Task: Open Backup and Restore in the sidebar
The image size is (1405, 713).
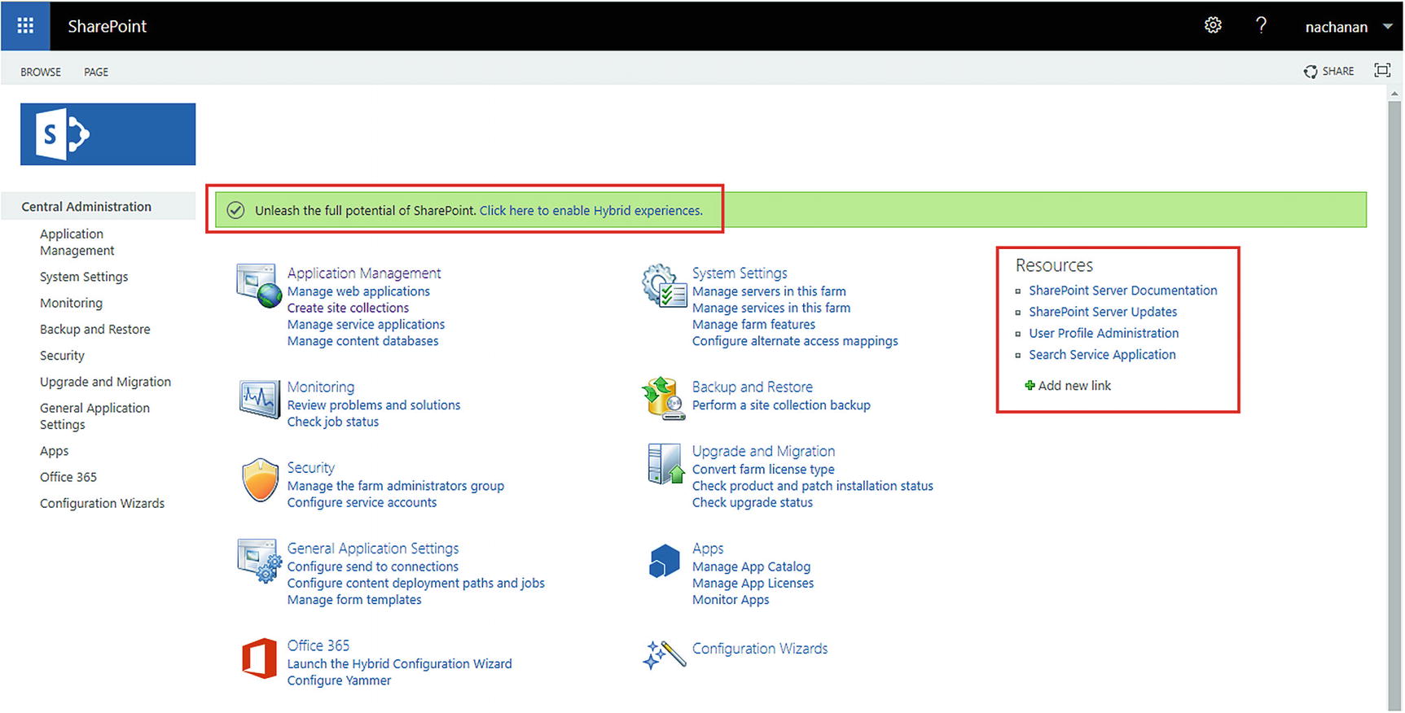Action: 95,329
